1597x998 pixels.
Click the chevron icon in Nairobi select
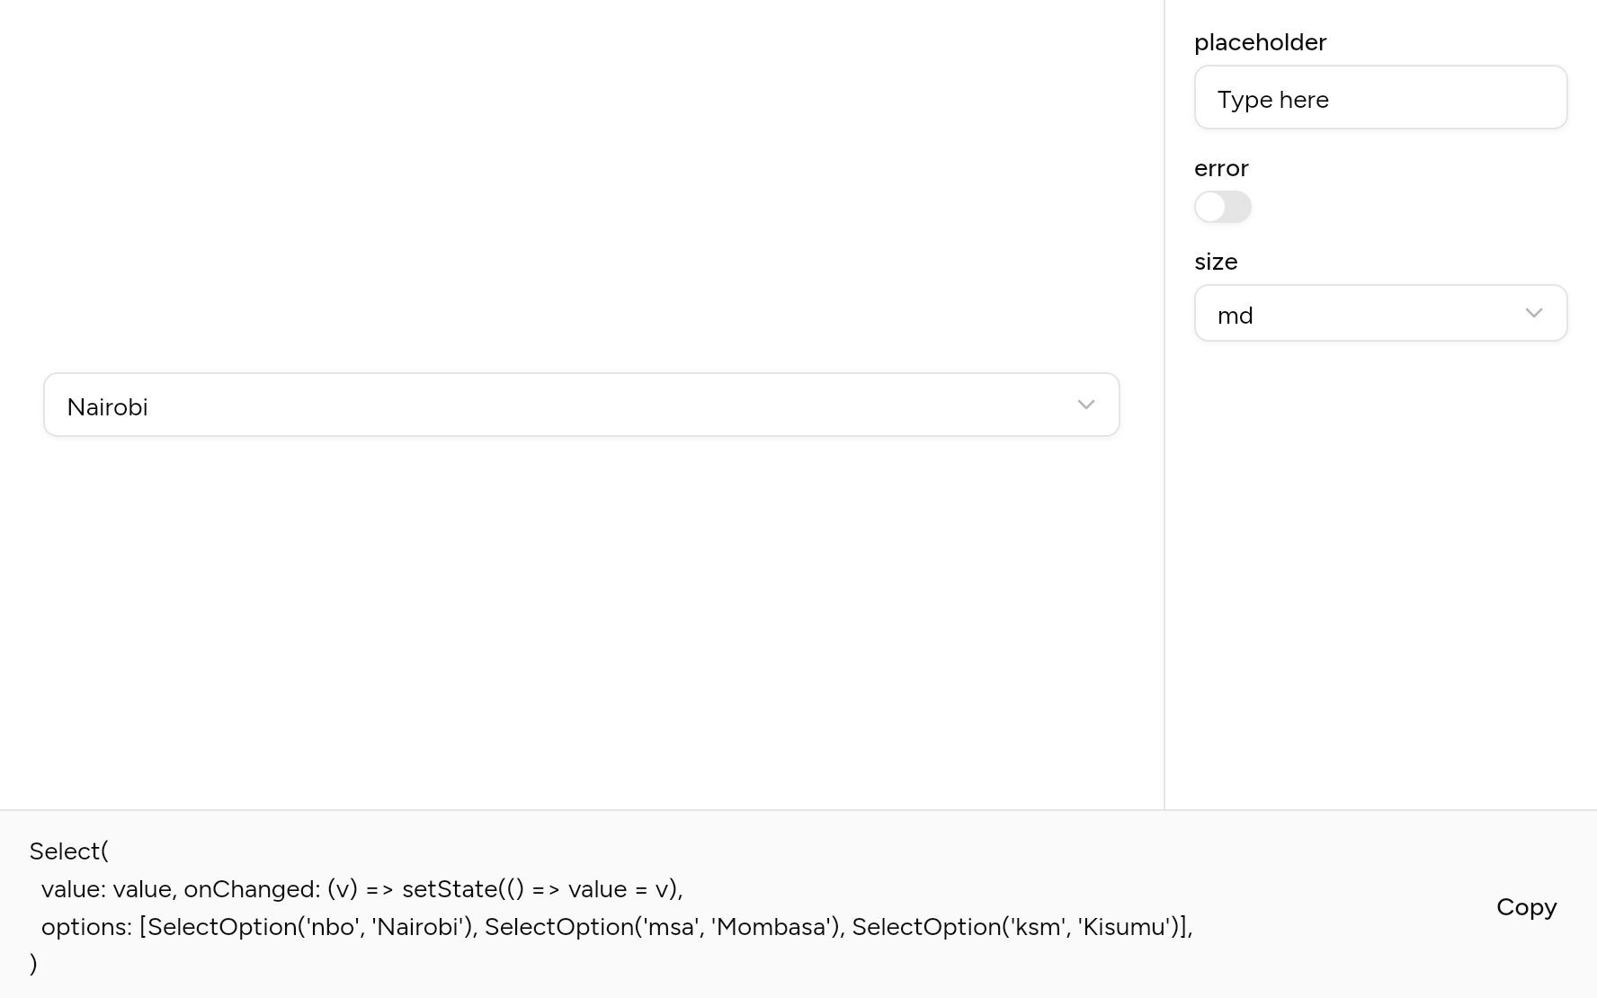click(1085, 405)
